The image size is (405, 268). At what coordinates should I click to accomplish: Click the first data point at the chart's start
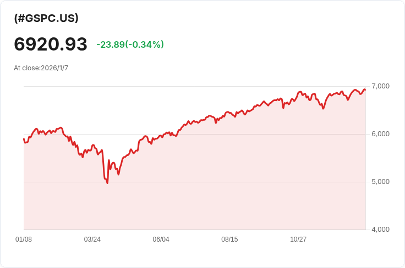(x=24, y=139)
